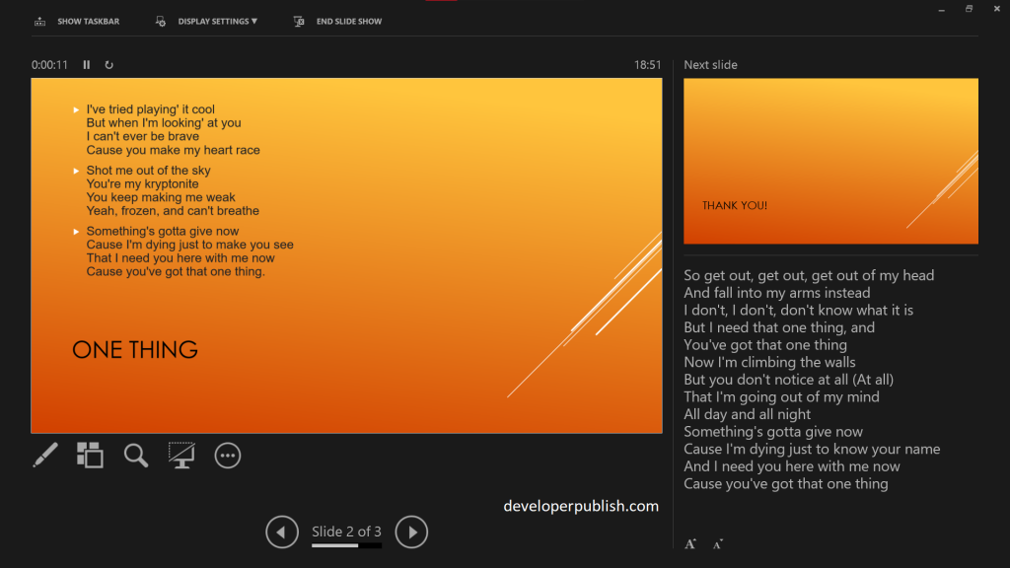
Task: Click inside the speaker notes lyrics text
Action: [809, 380]
